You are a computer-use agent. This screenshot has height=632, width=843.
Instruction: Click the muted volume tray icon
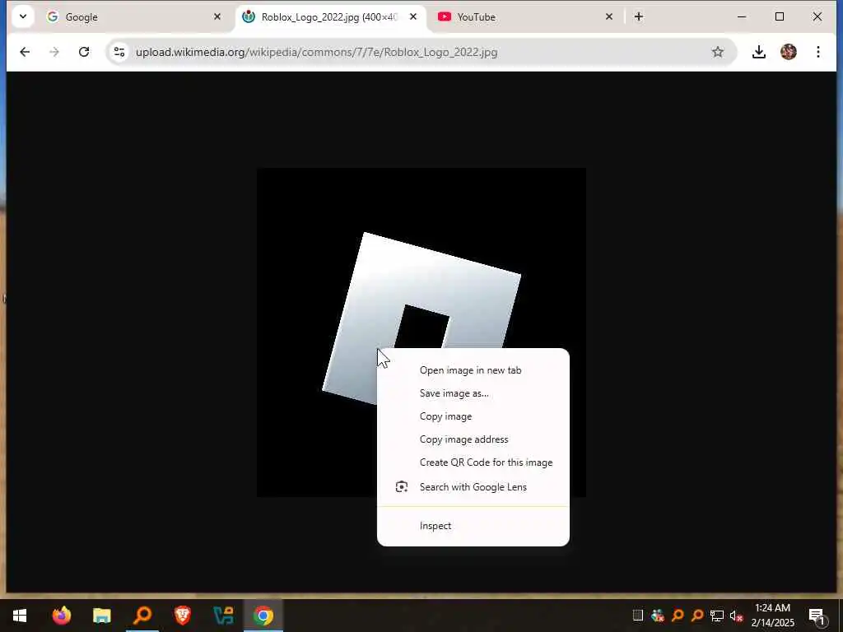pyautogui.click(x=736, y=616)
